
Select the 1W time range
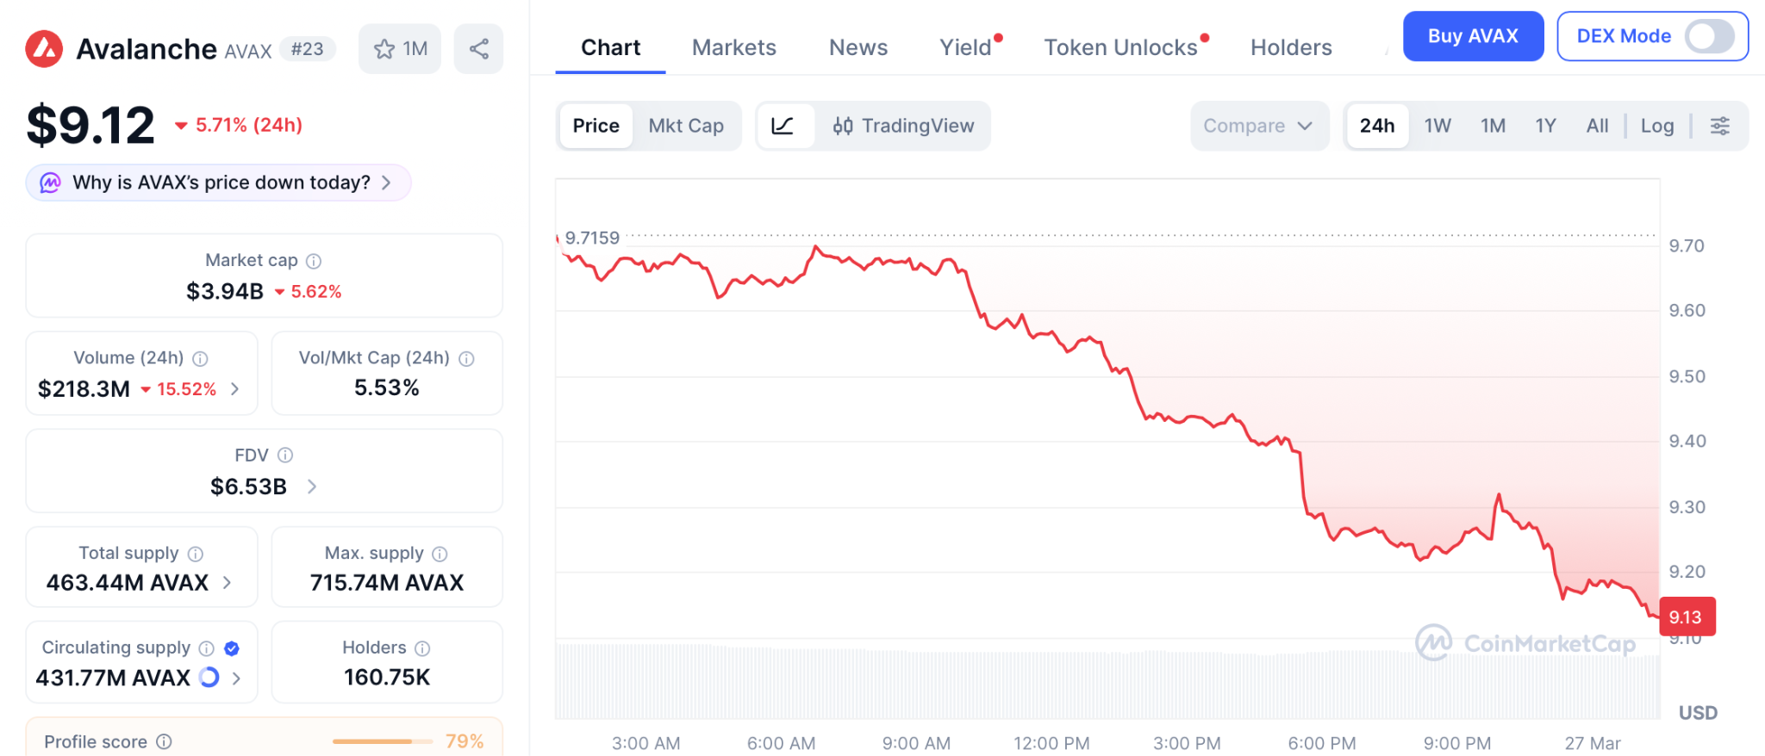pos(1437,126)
